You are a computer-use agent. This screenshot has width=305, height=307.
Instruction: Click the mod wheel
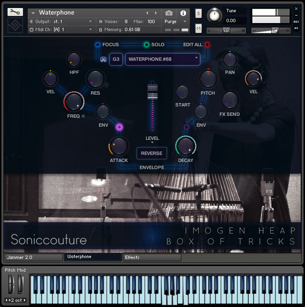point(20,284)
